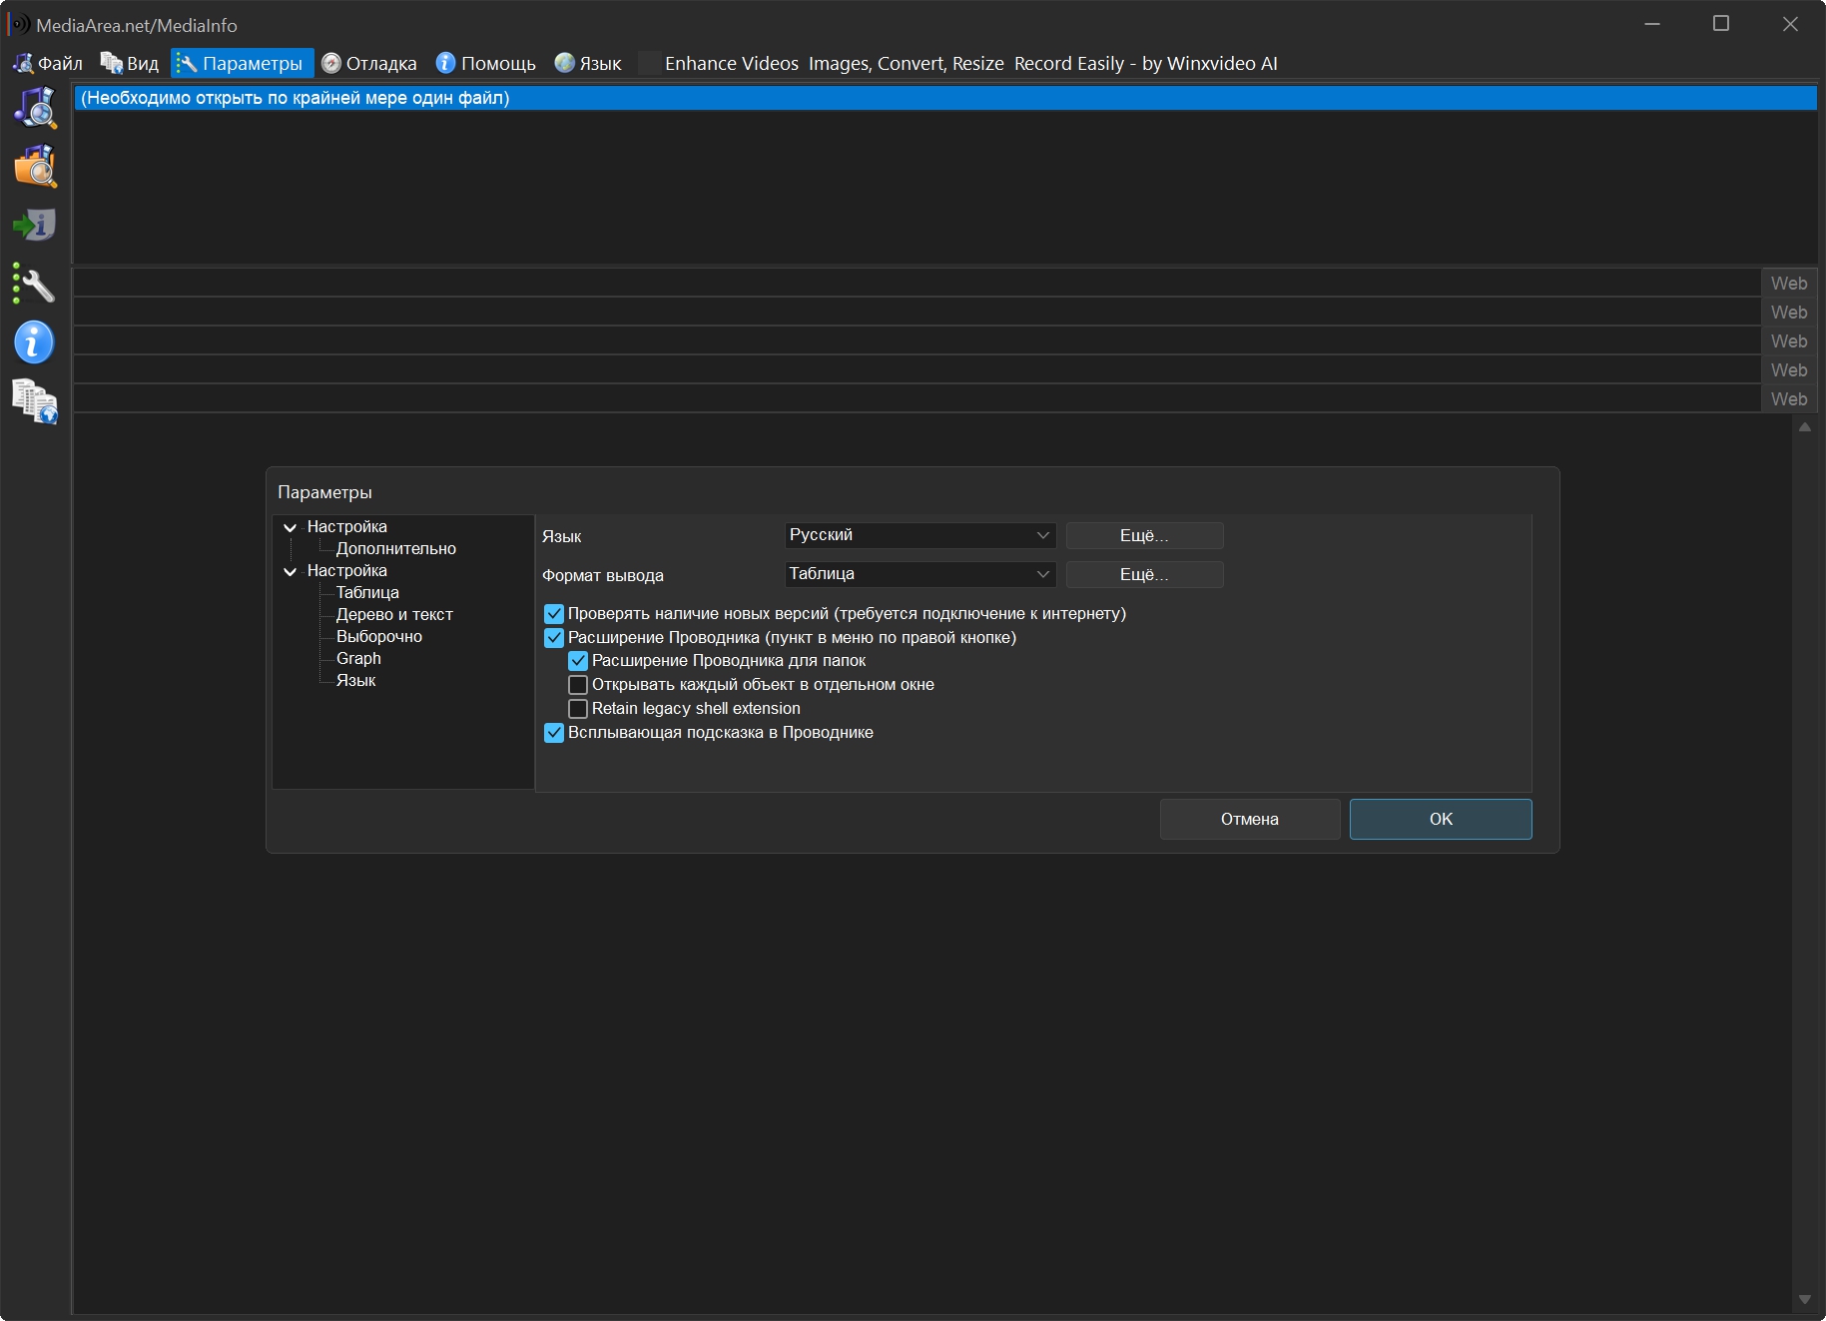The width and height of the screenshot is (1826, 1321).
Task: Check Открывать каждый объект в отдельном окне
Action: (x=578, y=685)
